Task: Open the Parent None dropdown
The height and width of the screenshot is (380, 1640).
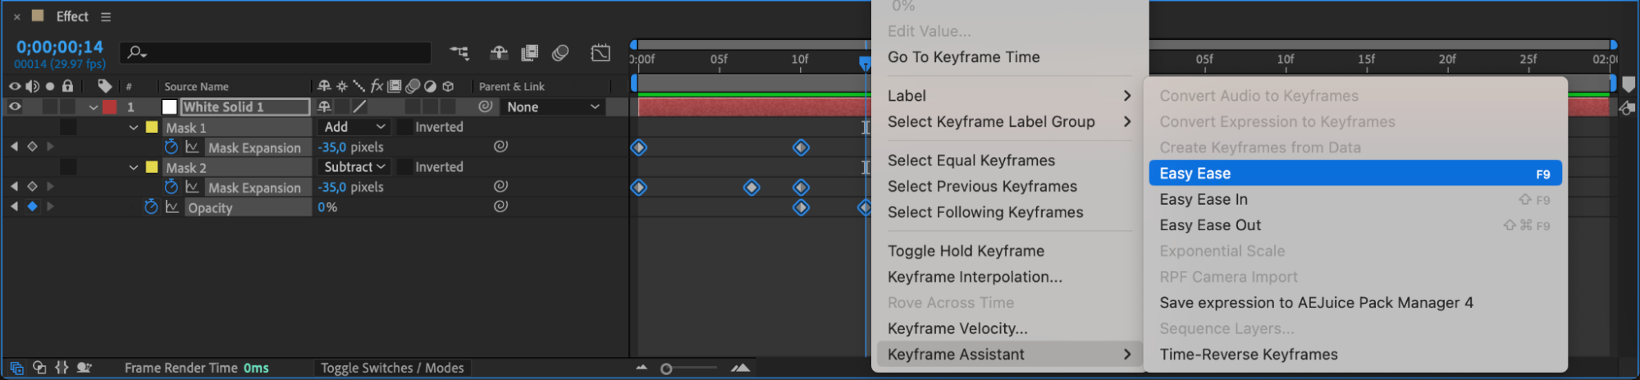Action: [x=553, y=107]
